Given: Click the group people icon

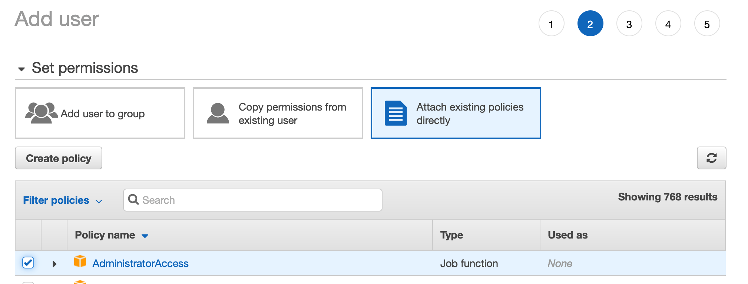Looking at the screenshot, I should click(41, 113).
